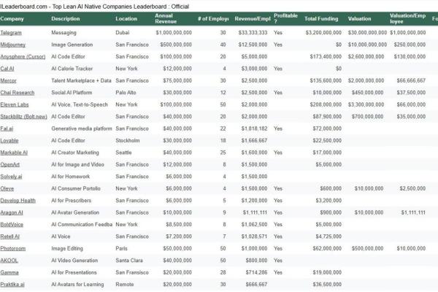Select the AI for Homework cell

click(71, 177)
